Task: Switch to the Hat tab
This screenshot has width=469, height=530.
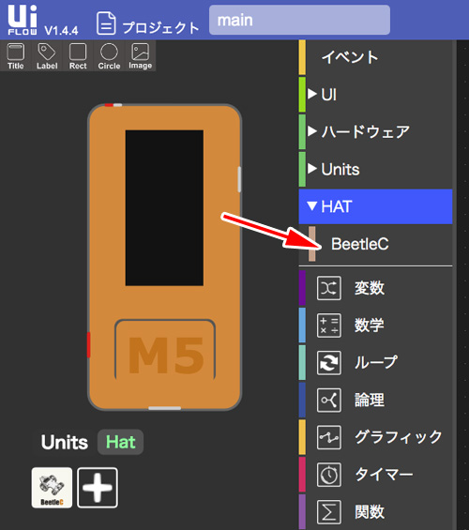Action: [x=121, y=442]
